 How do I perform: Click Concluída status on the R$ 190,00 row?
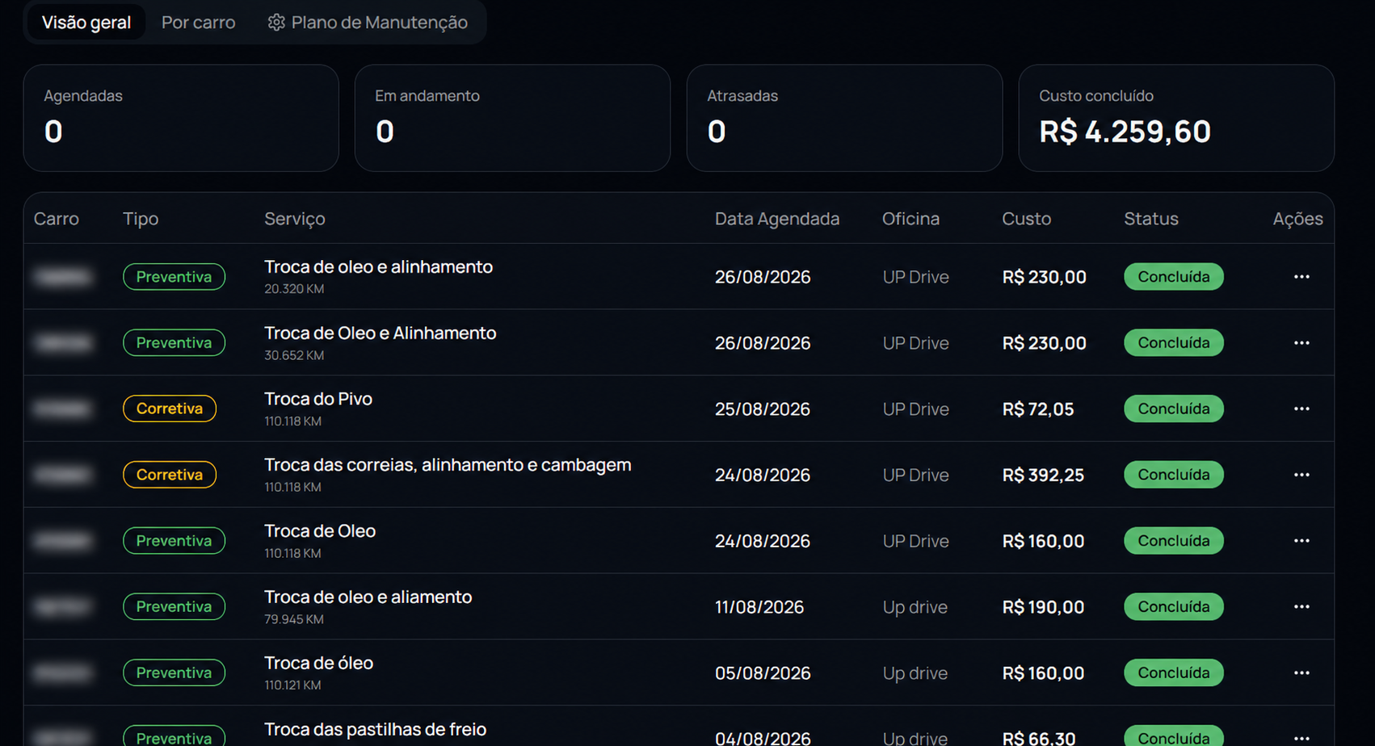[x=1174, y=607]
